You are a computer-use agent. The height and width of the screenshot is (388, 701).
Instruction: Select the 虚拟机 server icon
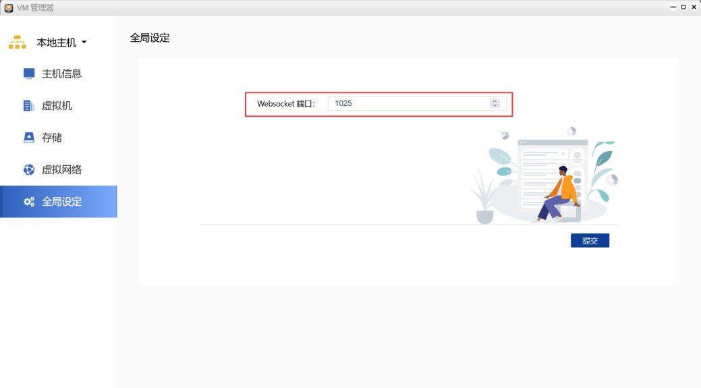pos(29,106)
